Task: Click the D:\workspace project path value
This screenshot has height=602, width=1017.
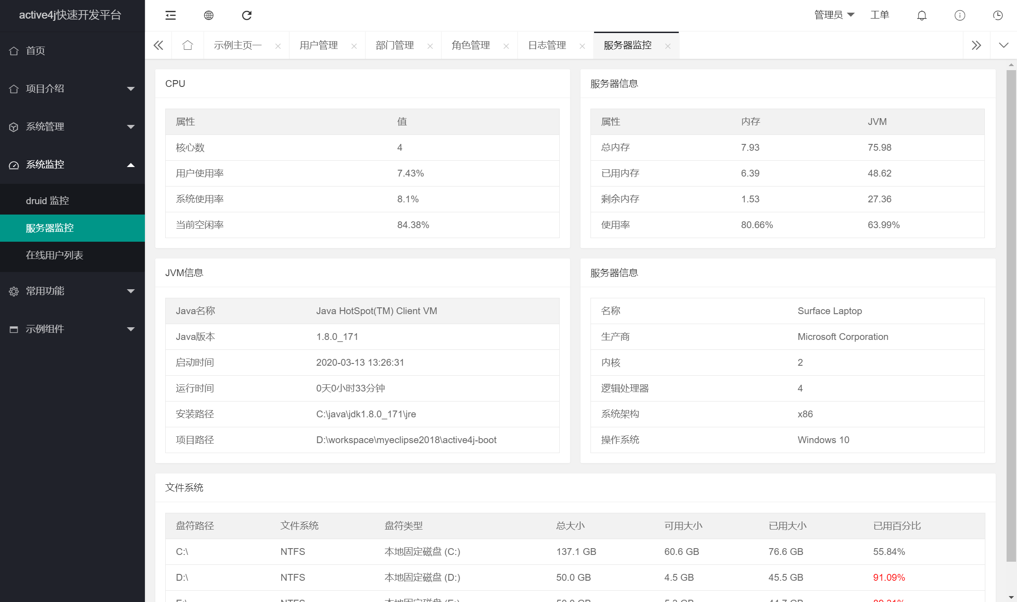Action: [406, 440]
